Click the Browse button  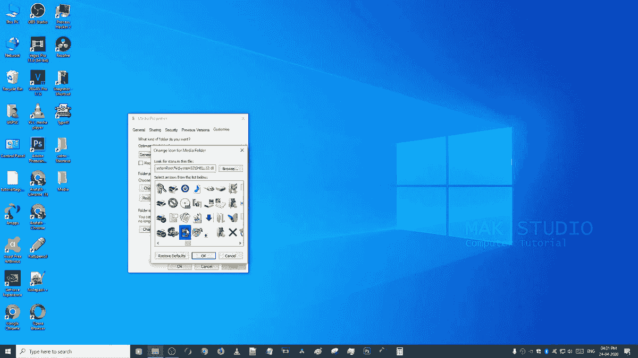tap(231, 168)
